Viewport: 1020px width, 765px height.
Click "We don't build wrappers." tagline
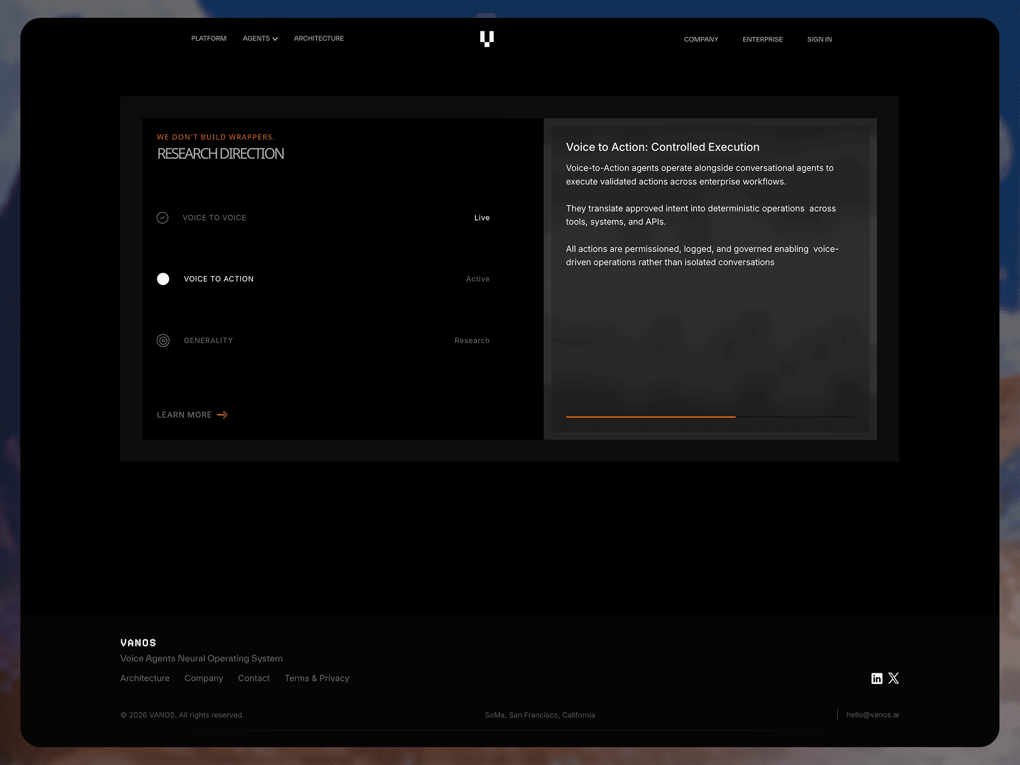[x=215, y=137]
